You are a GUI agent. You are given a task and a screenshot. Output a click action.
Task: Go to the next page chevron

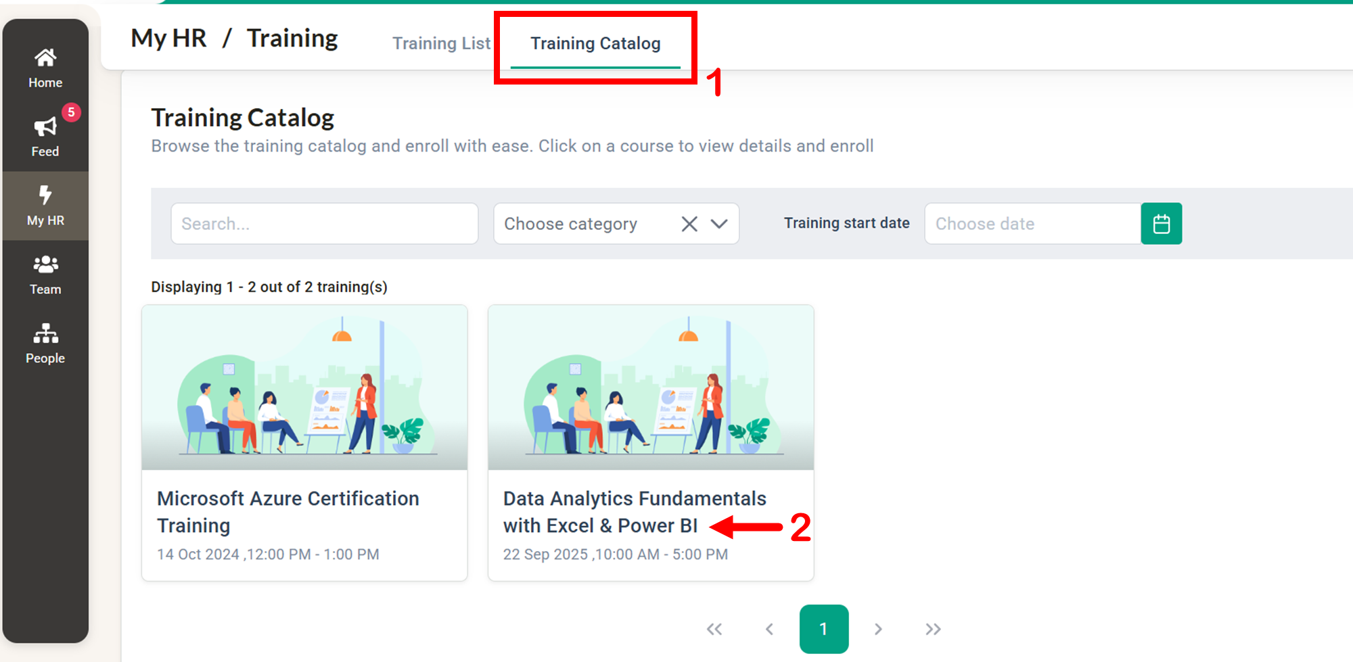[x=878, y=629]
